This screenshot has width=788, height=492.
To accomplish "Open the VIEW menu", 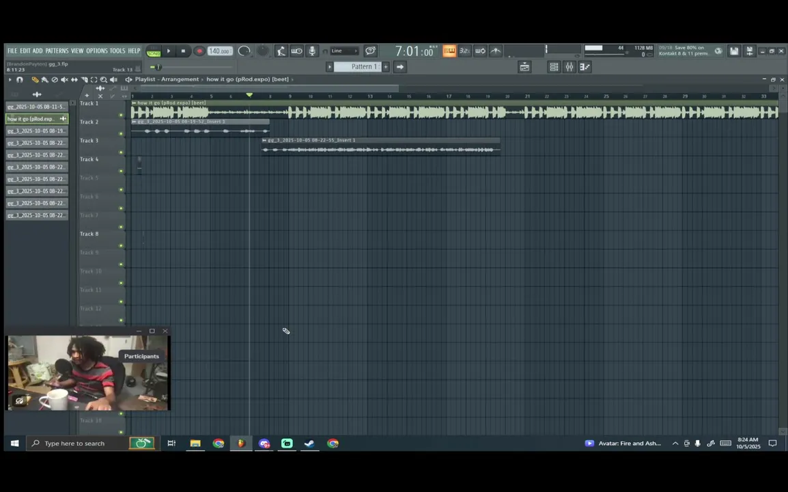I will pos(77,51).
